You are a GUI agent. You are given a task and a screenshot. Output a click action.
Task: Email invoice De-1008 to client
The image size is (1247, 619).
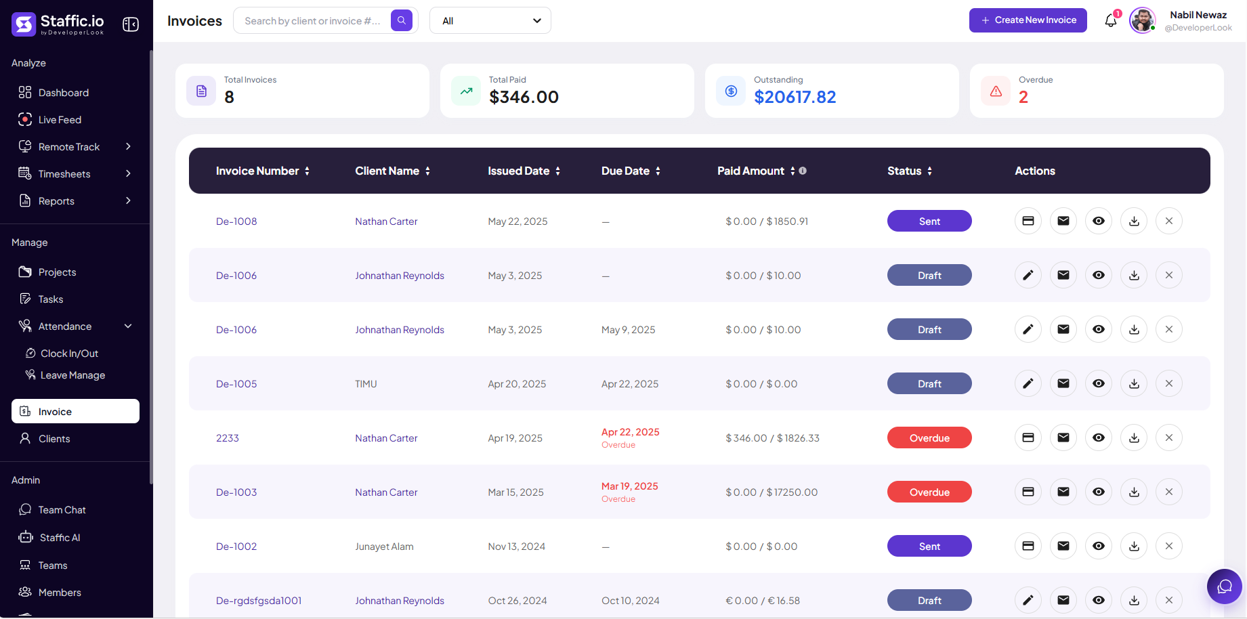pos(1063,221)
